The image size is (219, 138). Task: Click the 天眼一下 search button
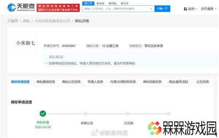point(162,9)
